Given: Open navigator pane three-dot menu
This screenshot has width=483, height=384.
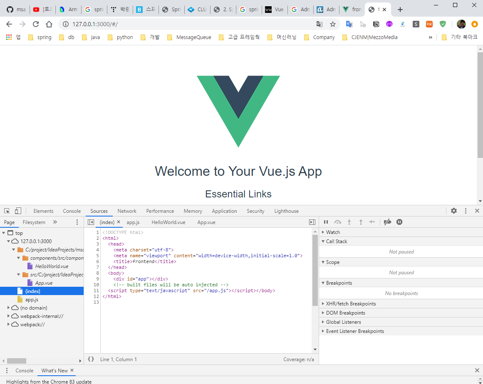Looking at the screenshot, I should pos(77,222).
